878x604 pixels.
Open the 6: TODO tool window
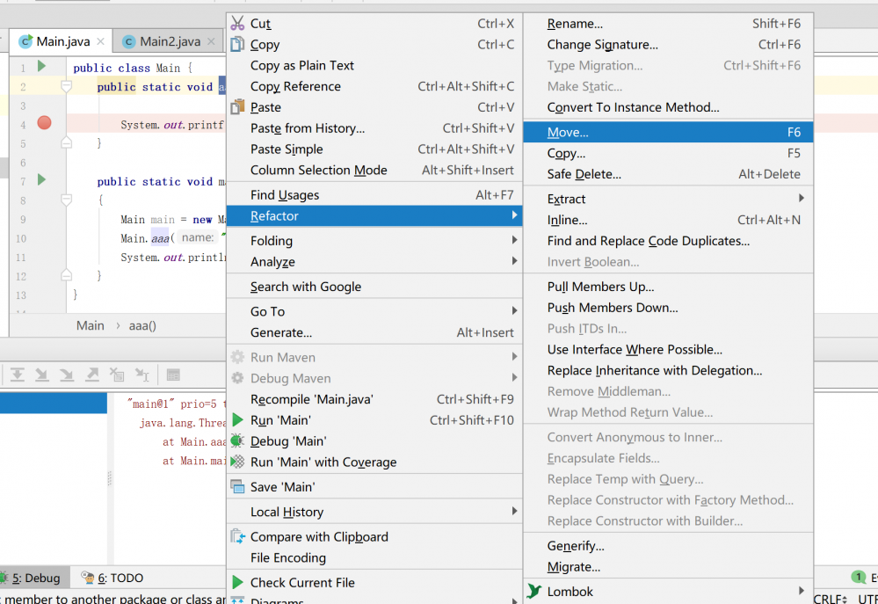point(110,578)
